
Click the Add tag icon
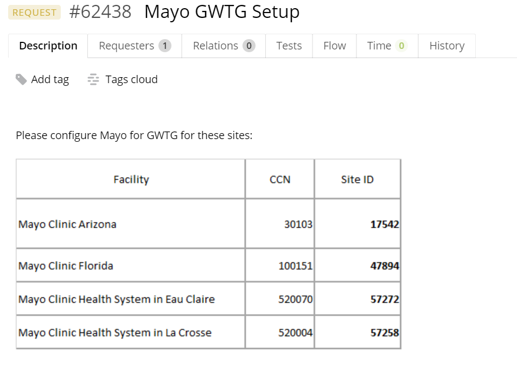(21, 80)
